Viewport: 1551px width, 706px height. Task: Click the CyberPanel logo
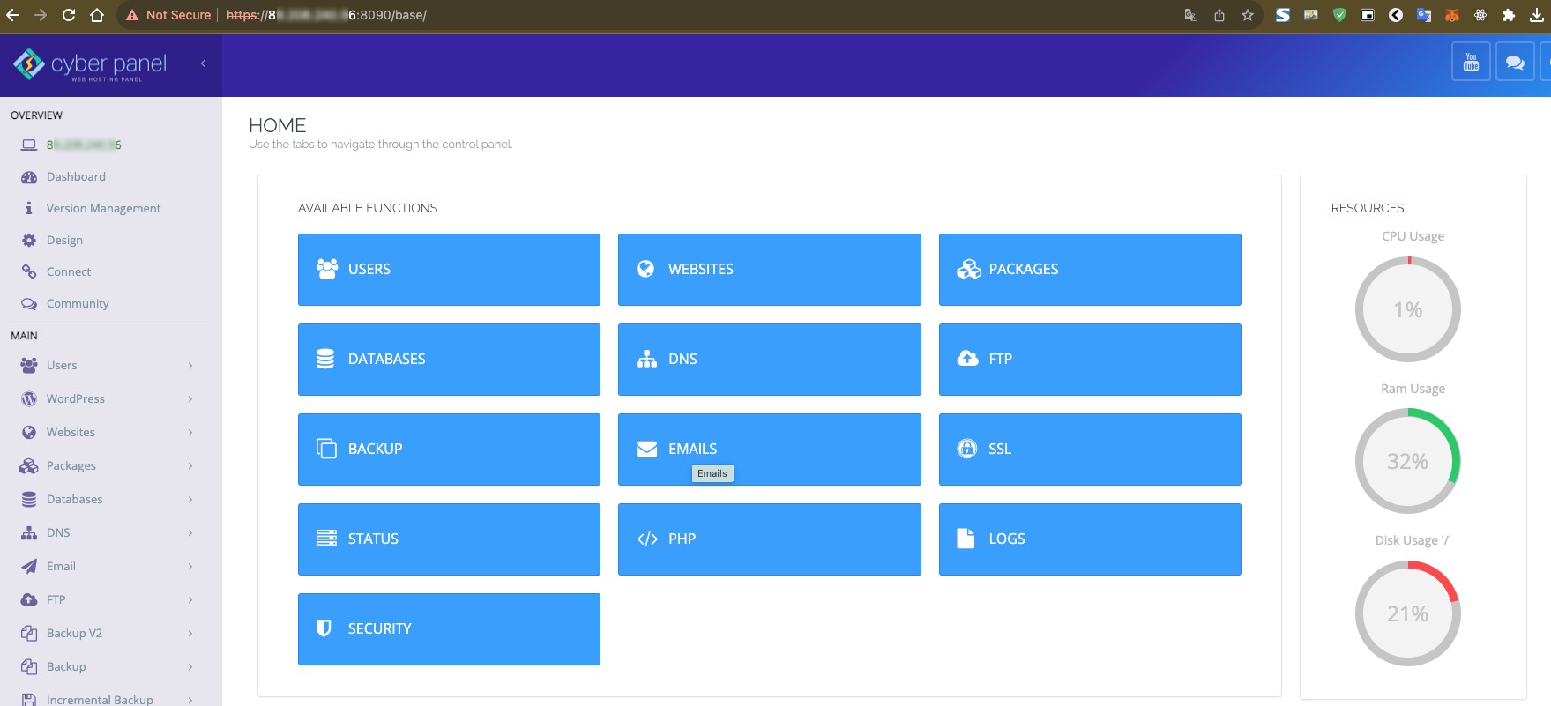[90, 64]
